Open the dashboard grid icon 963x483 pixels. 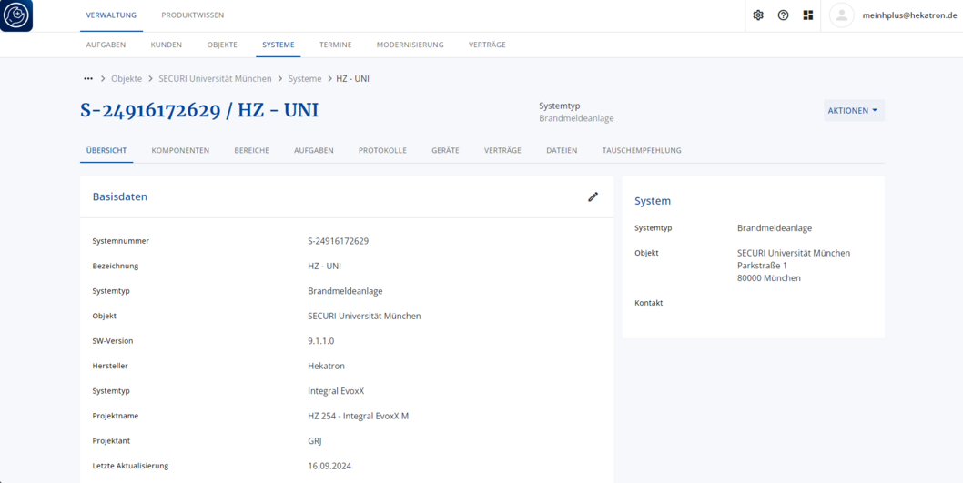808,15
